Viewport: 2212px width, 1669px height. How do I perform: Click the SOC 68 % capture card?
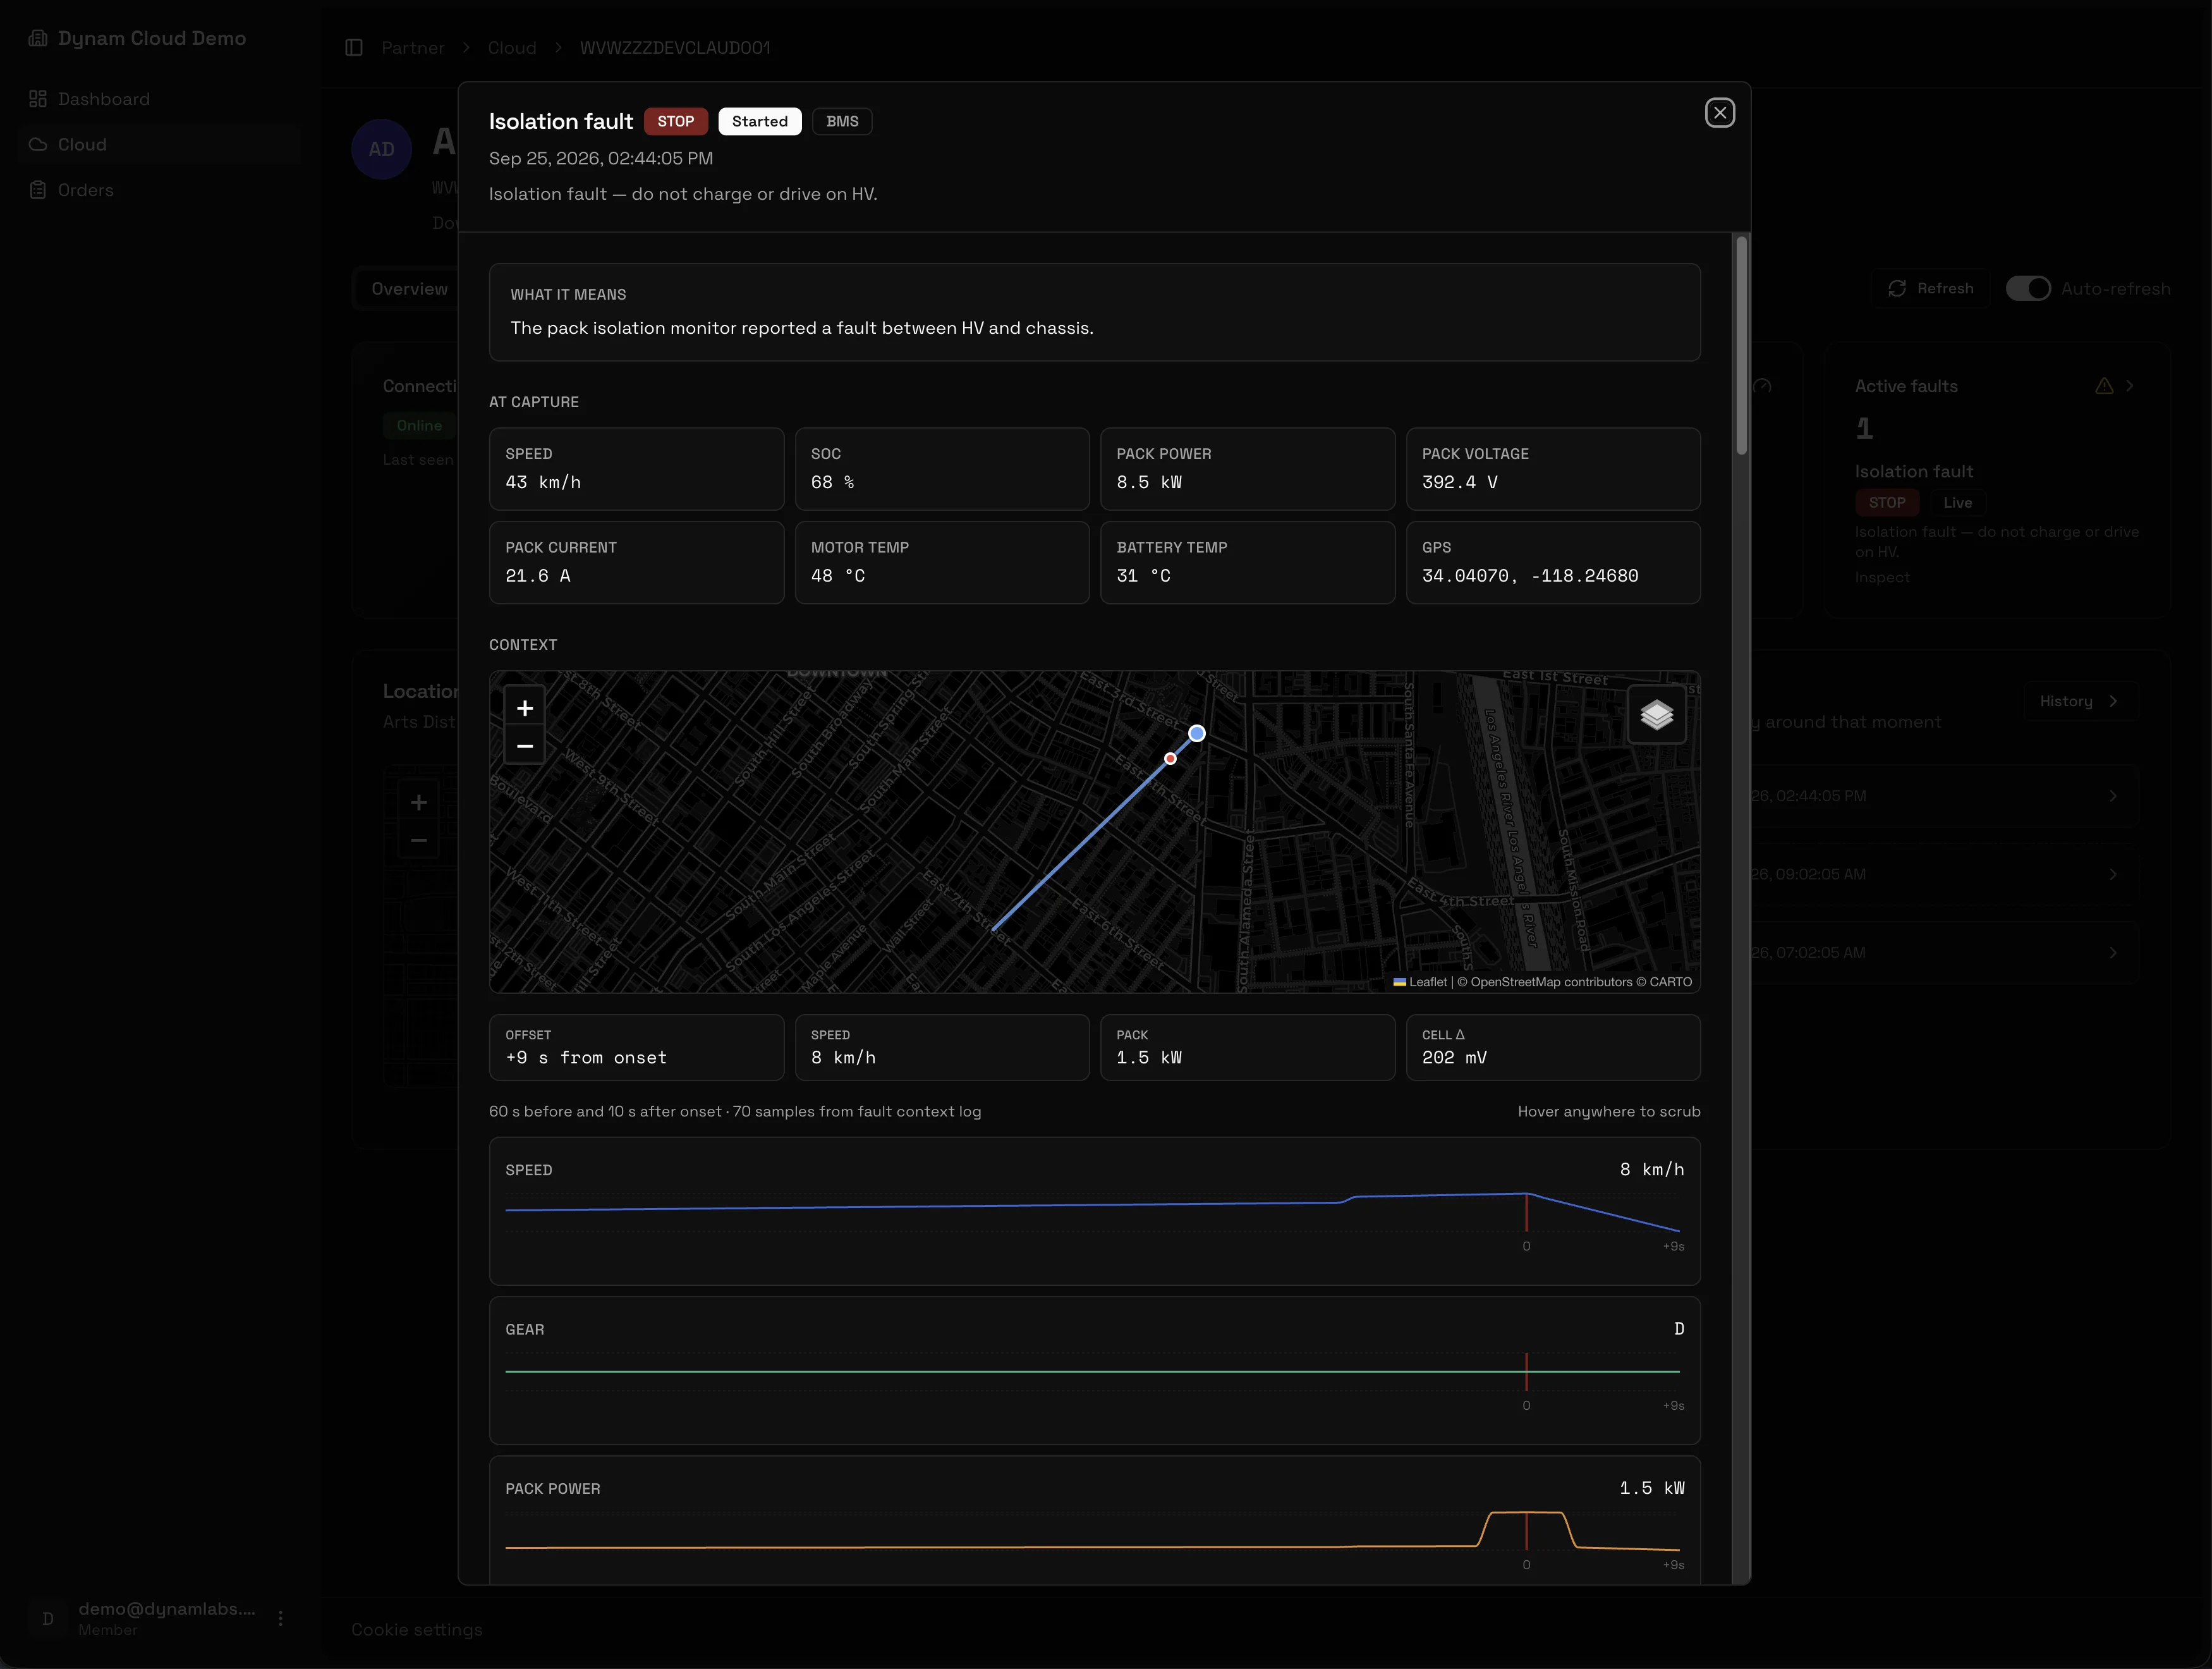(x=941, y=469)
